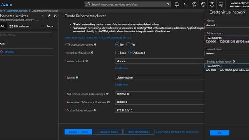The image size is (249, 140).
Task: Click the Docker Bridge address info icon
Action: [x=95, y=110]
